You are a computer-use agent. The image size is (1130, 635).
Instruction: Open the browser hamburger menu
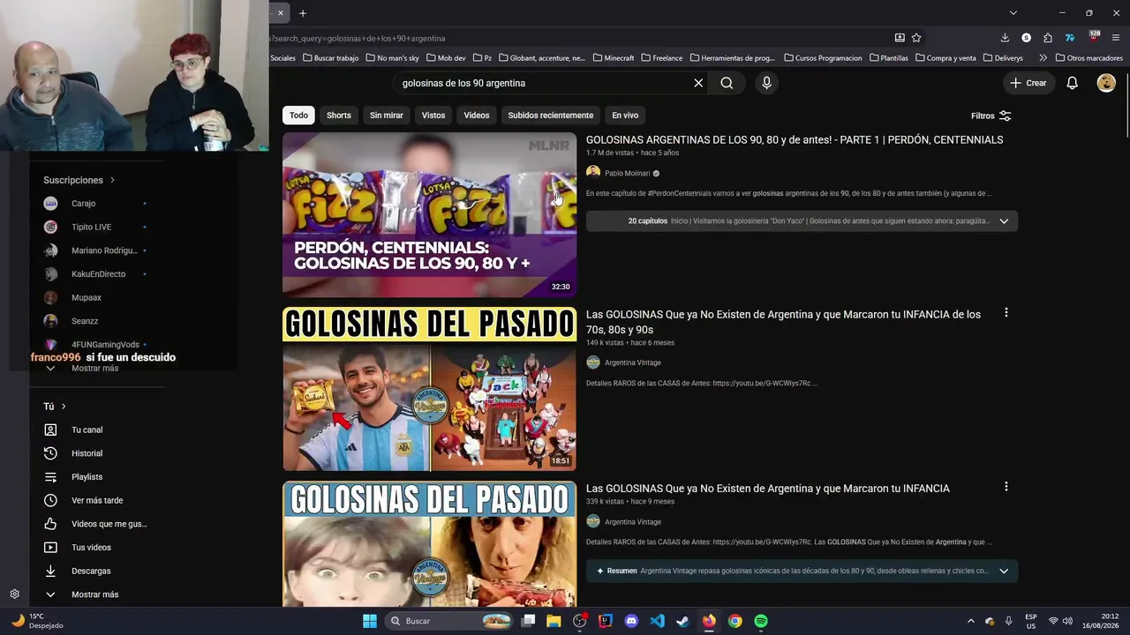pos(1116,38)
